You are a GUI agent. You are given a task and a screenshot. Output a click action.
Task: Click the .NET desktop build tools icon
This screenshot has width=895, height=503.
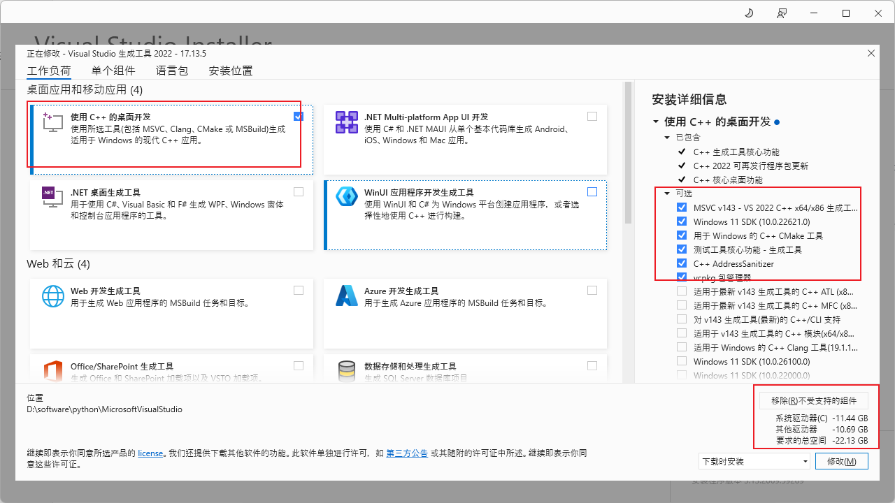pos(53,196)
